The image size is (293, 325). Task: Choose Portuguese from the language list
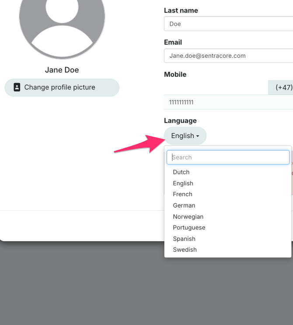[189, 228]
